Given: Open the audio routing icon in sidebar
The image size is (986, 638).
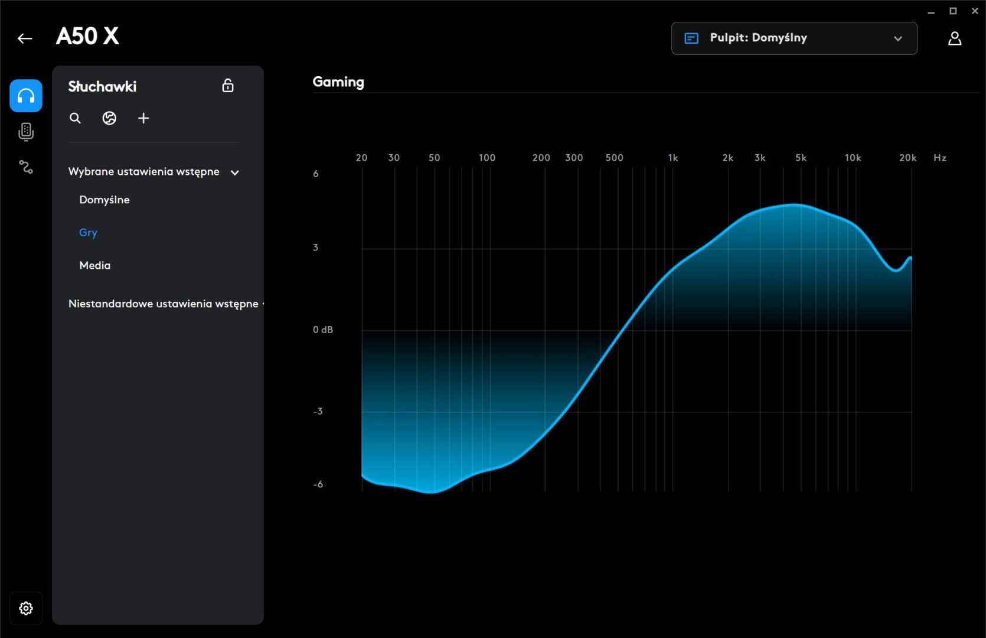Looking at the screenshot, I should [26, 167].
